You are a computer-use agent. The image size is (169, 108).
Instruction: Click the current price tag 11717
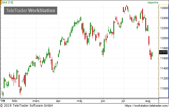pos(163,52)
